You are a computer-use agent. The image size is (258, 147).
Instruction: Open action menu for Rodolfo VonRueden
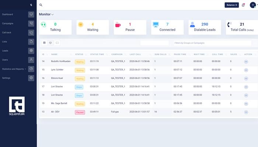click(246, 62)
